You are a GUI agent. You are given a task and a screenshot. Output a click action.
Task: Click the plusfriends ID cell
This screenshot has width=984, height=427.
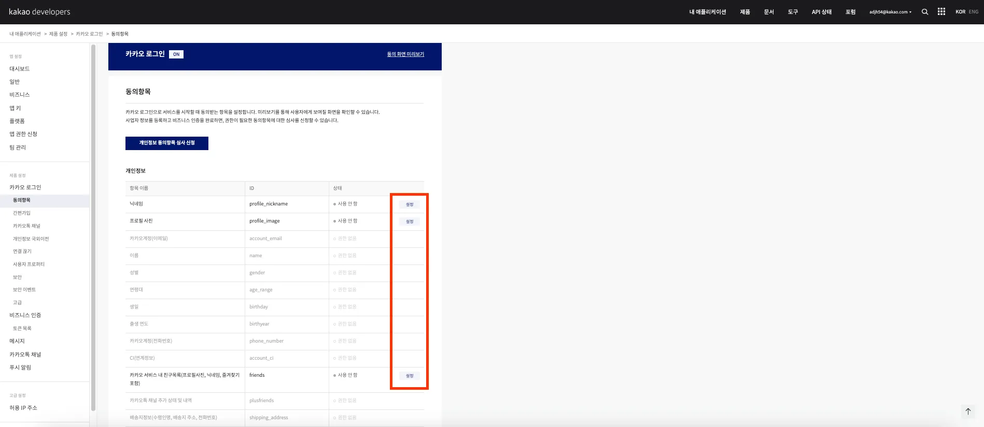(287, 401)
